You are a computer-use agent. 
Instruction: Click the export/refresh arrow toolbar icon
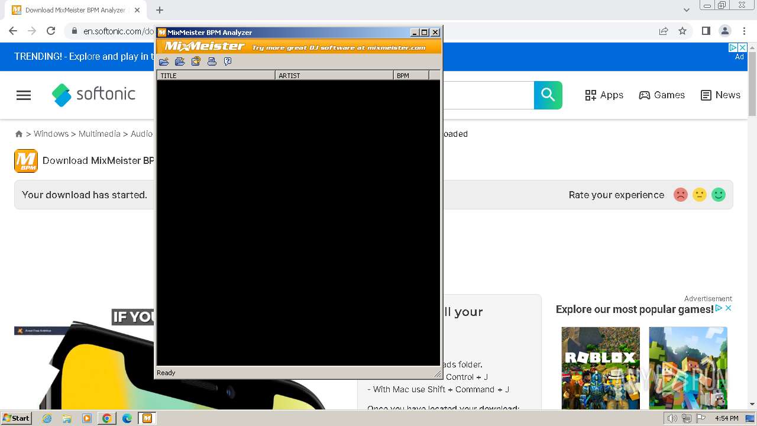[196, 62]
